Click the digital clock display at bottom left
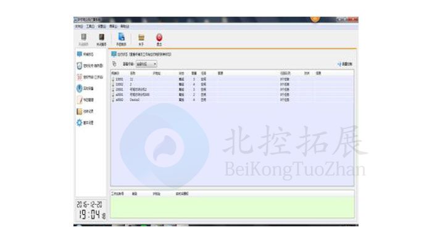Screen dimensions: 432x243 click(91, 210)
